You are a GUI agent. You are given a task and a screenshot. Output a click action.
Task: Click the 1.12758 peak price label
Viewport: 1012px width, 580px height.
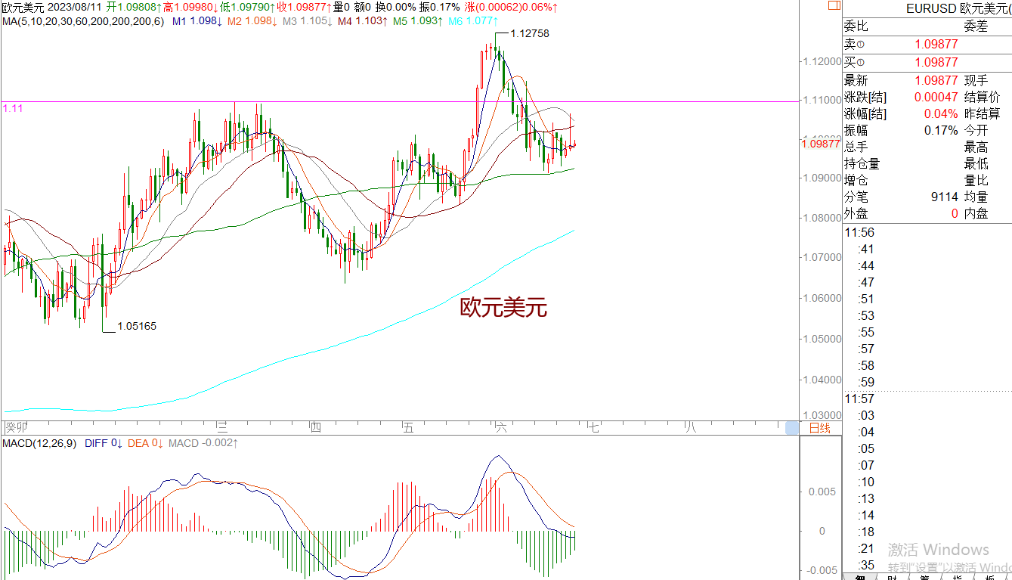(530, 34)
